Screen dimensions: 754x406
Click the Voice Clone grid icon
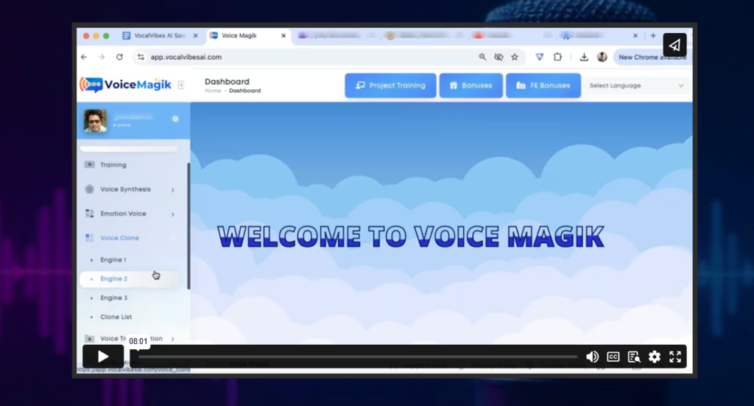coord(89,238)
